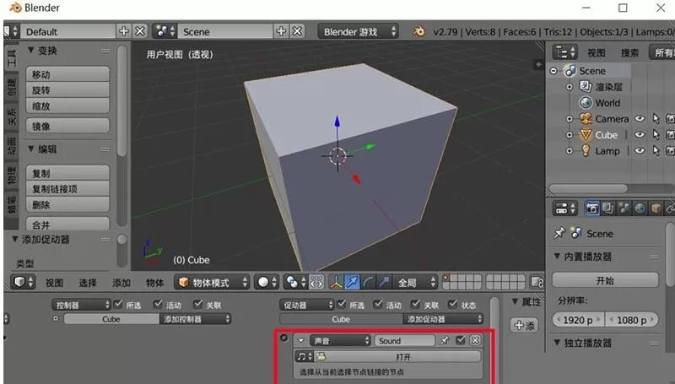Collapse the Scene tree in outliner
The height and width of the screenshot is (384, 675).
click(554, 71)
